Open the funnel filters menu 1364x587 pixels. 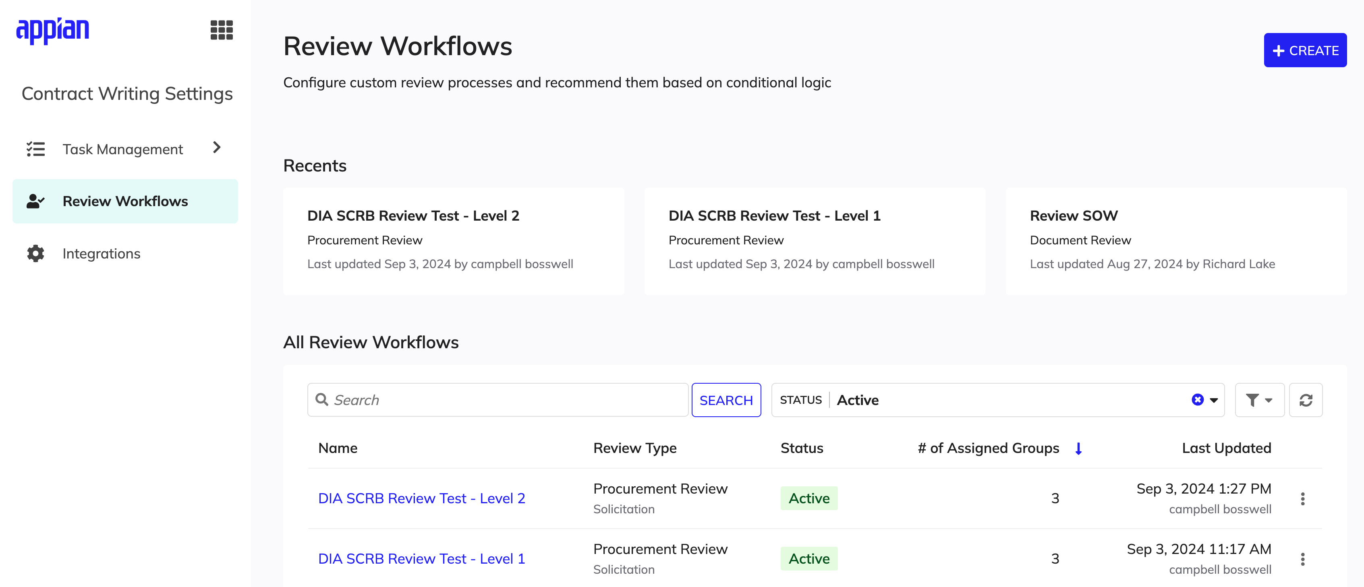click(1259, 400)
